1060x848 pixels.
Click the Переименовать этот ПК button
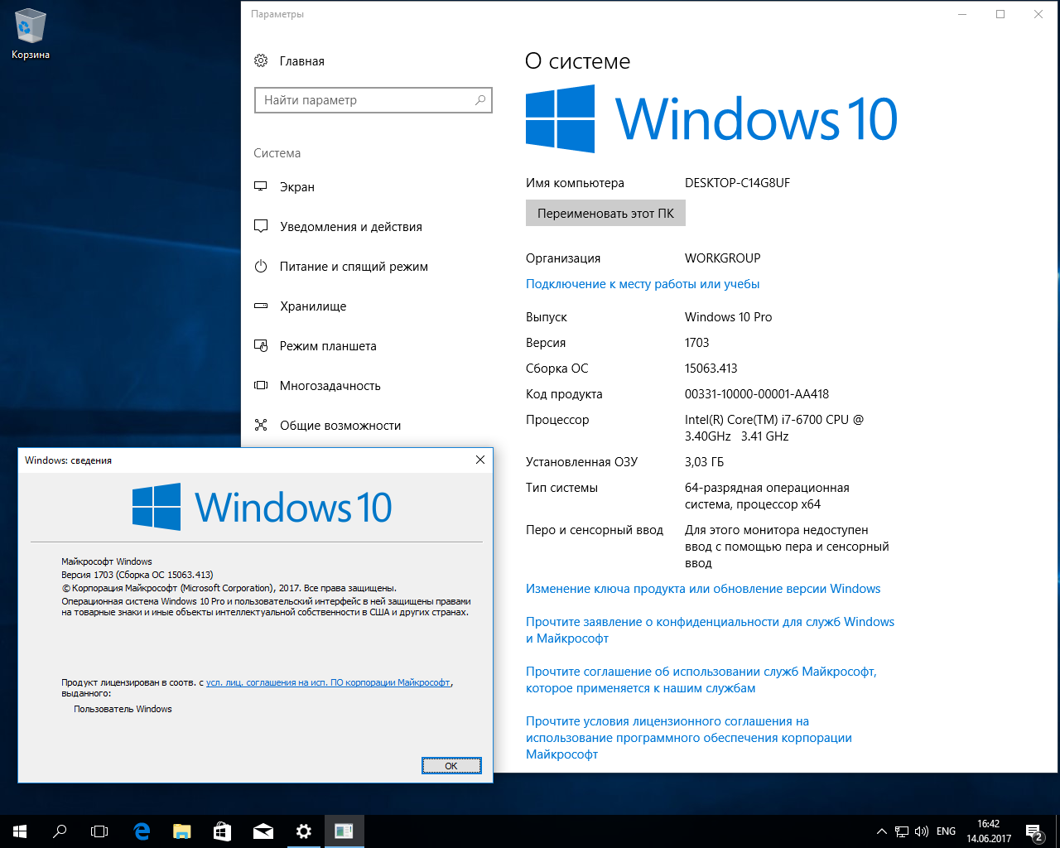tap(605, 213)
